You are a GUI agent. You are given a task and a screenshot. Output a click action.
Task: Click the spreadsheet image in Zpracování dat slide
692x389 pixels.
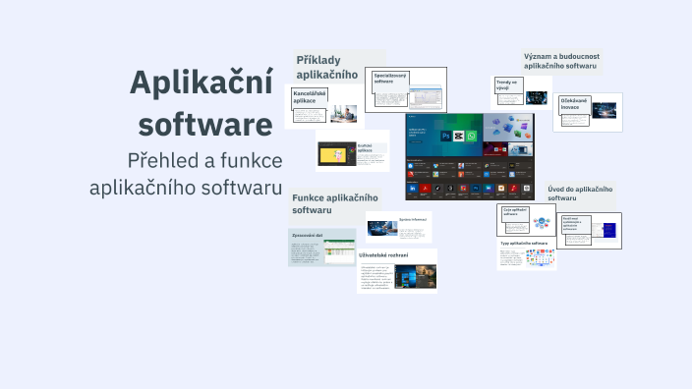(339, 251)
